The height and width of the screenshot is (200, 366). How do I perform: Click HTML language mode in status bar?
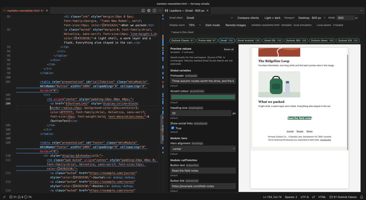point(322,197)
